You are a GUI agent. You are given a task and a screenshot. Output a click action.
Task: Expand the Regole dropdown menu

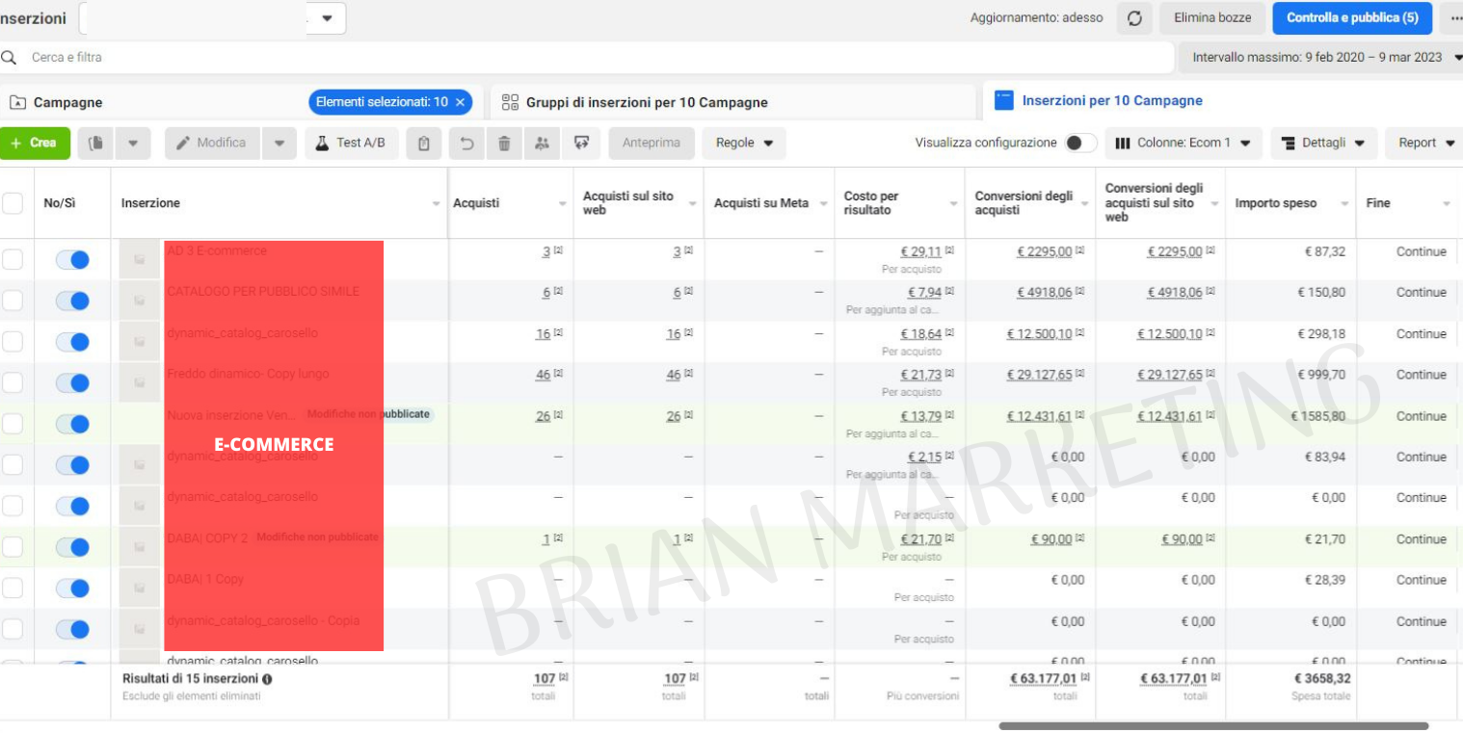click(x=743, y=144)
